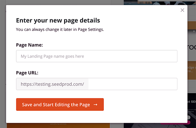Click the white logo thumbnail right of dialog
Viewport: 196px width, 128px height.
tap(192, 48)
